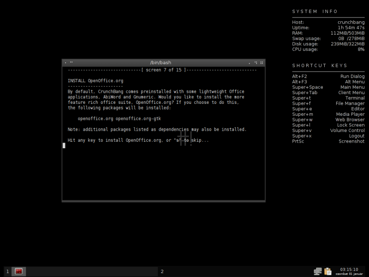Click the terminal cursor block
The width and height of the screenshot is (369, 277).
[64, 145]
